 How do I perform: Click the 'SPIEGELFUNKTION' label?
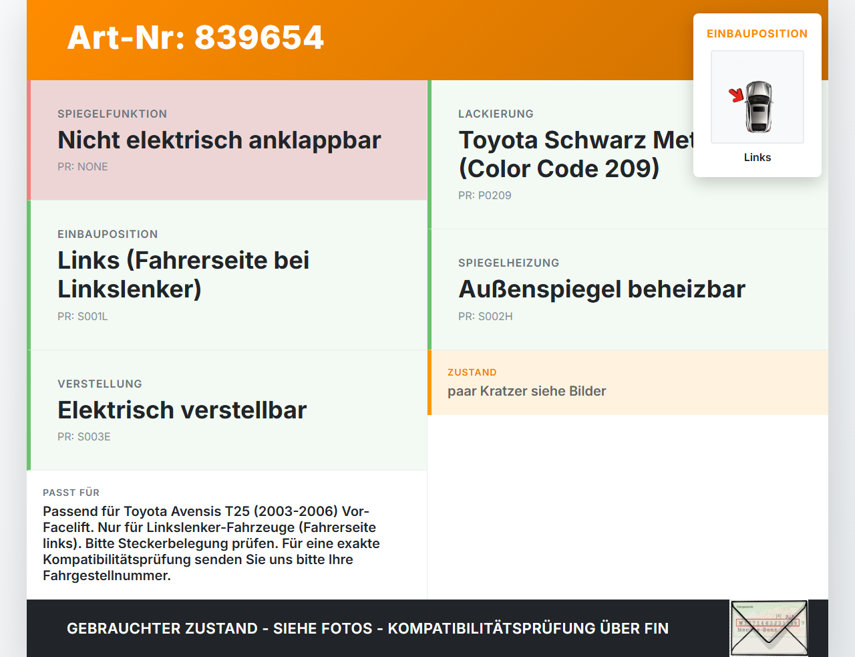point(112,114)
